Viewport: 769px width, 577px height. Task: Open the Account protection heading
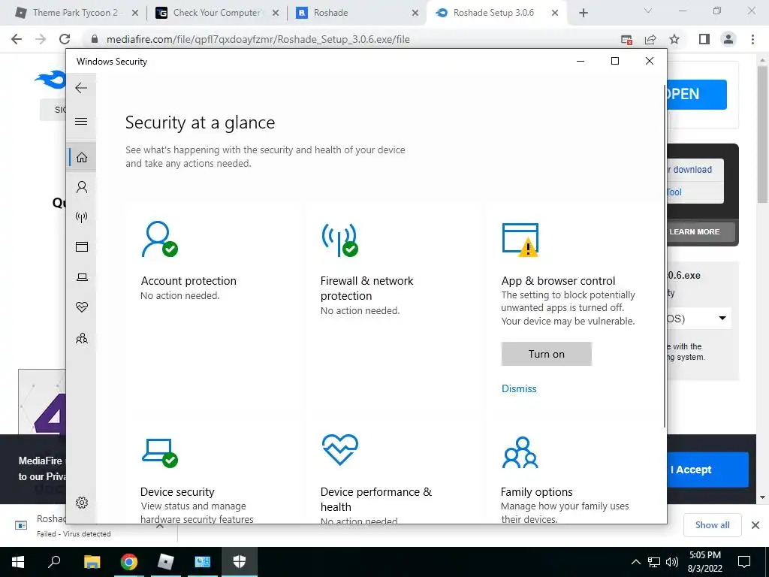(x=188, y=281)
